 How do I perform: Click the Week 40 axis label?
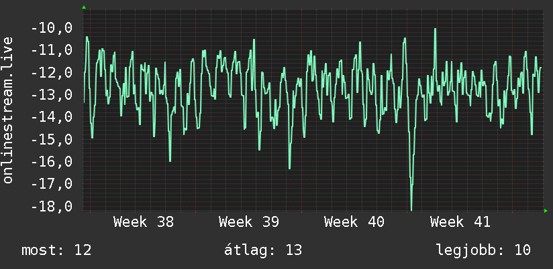click(354, 222)
